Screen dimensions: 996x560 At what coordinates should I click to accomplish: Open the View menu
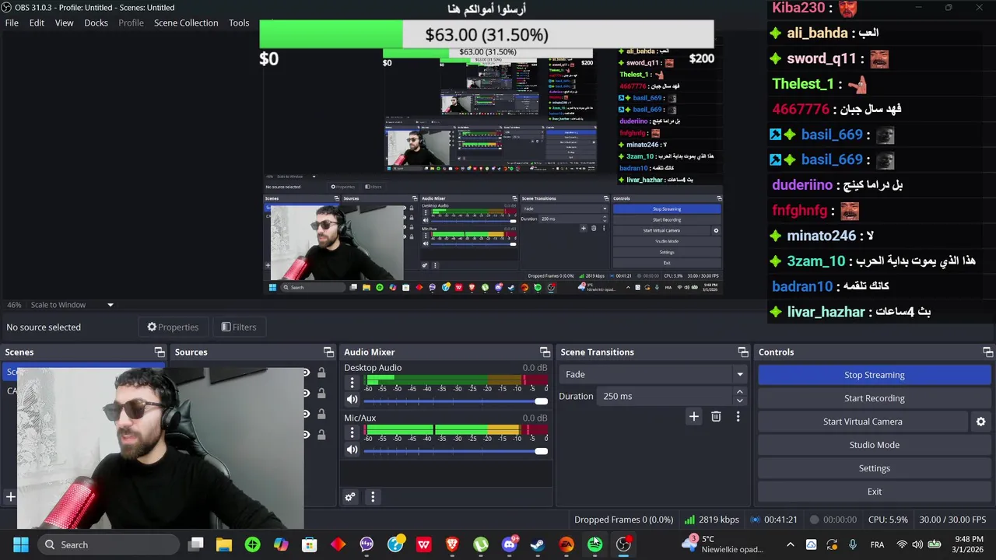coord(64,23)
